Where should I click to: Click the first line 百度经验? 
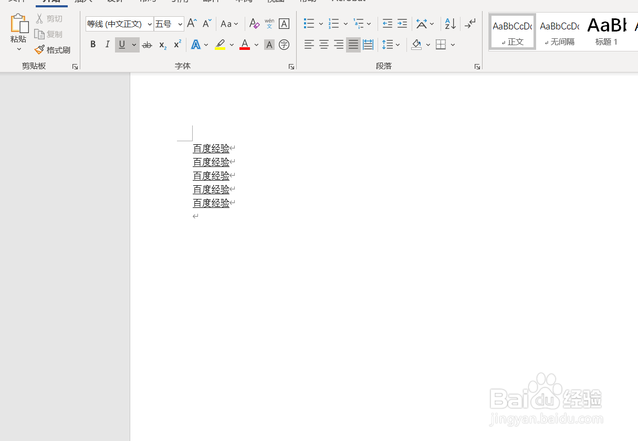[211, 149]
